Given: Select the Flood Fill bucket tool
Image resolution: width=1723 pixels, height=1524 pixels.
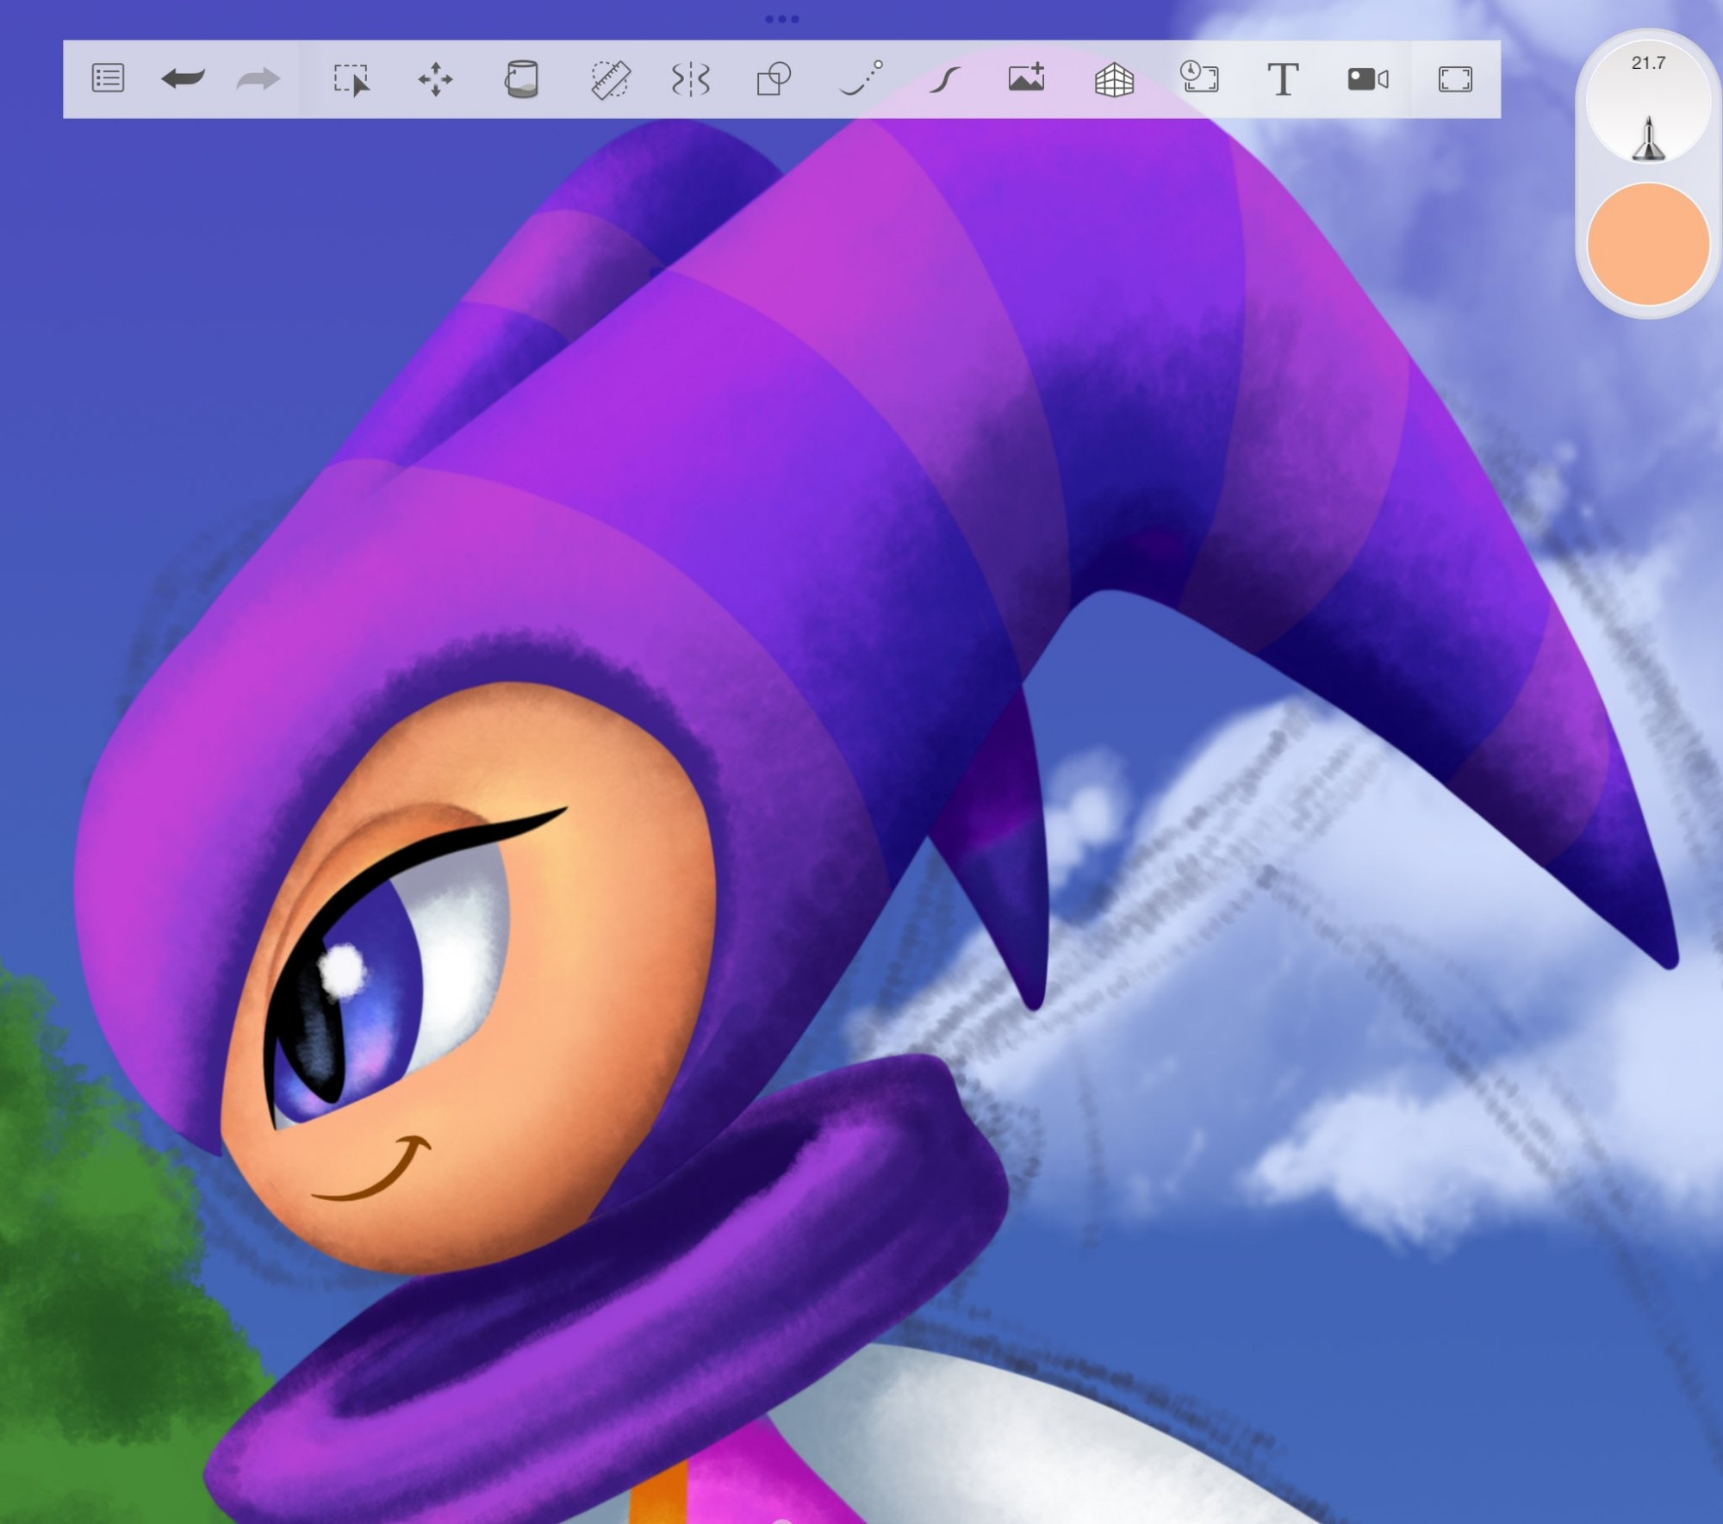Looking at the screenshot, I should [521, 79].
